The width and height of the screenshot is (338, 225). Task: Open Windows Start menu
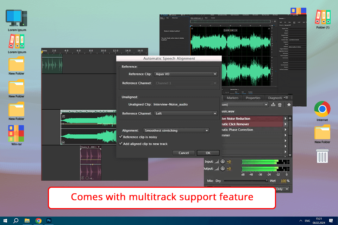(x=5, y=221)
